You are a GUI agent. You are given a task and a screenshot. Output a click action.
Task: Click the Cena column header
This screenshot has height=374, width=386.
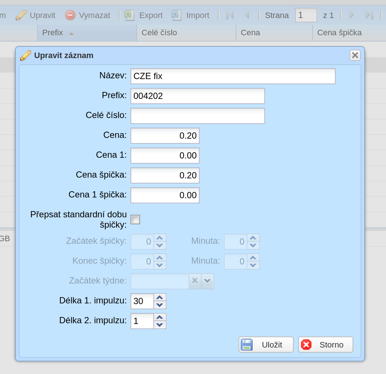(274, 33)
